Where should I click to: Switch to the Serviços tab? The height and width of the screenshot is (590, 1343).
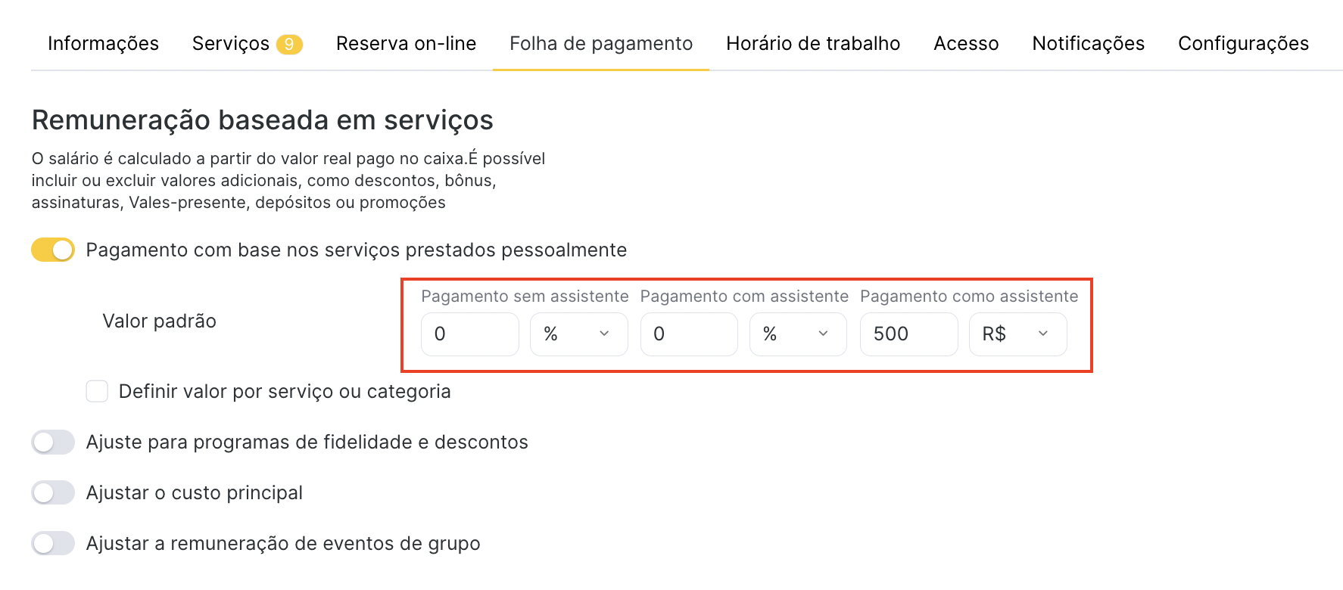(x=230, y=44)
